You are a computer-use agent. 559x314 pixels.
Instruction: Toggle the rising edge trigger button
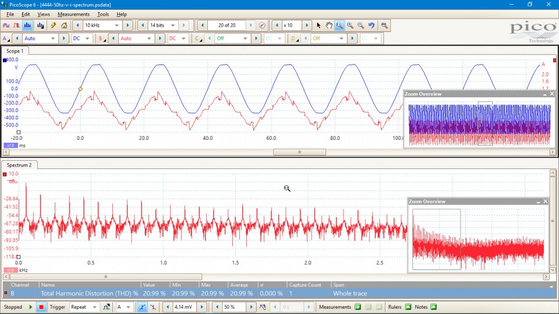coord(142,307)
